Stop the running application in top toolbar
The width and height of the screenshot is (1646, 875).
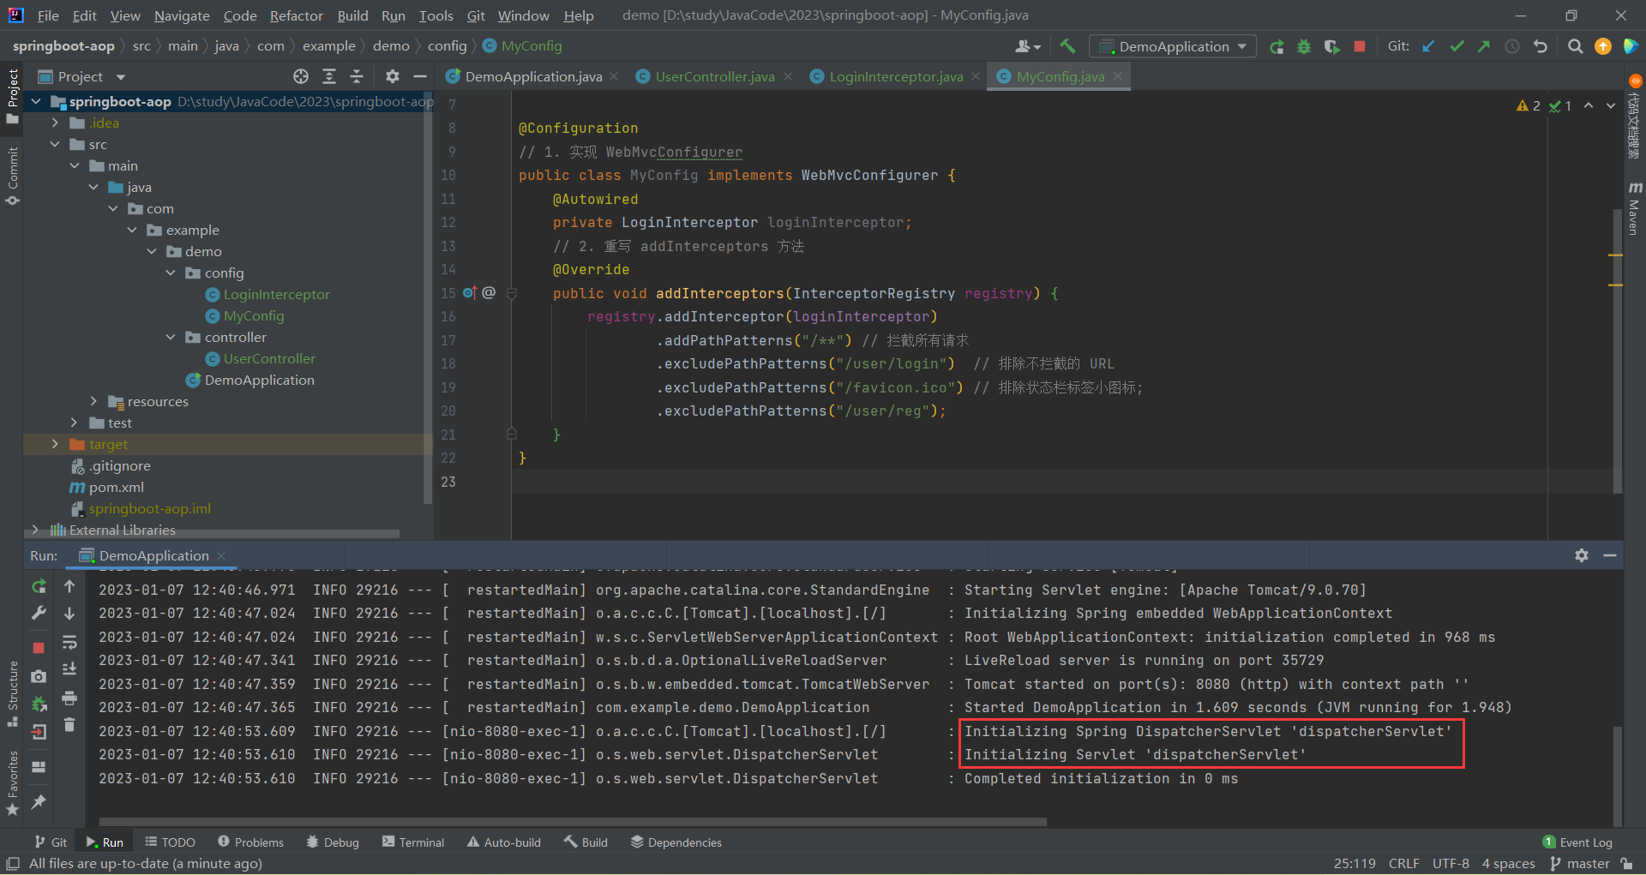tap(1360, 46)
